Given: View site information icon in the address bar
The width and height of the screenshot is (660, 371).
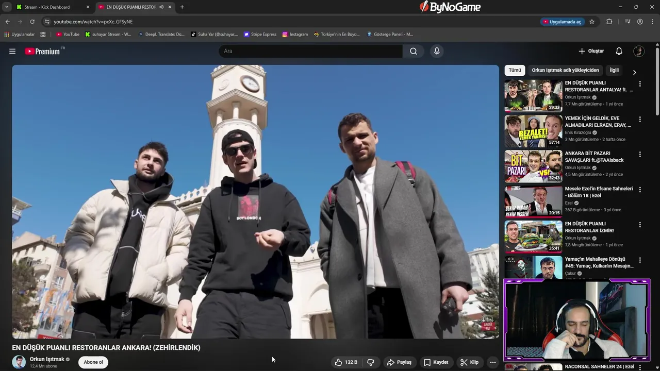Looking at the screenshot, I should point(47,22).
